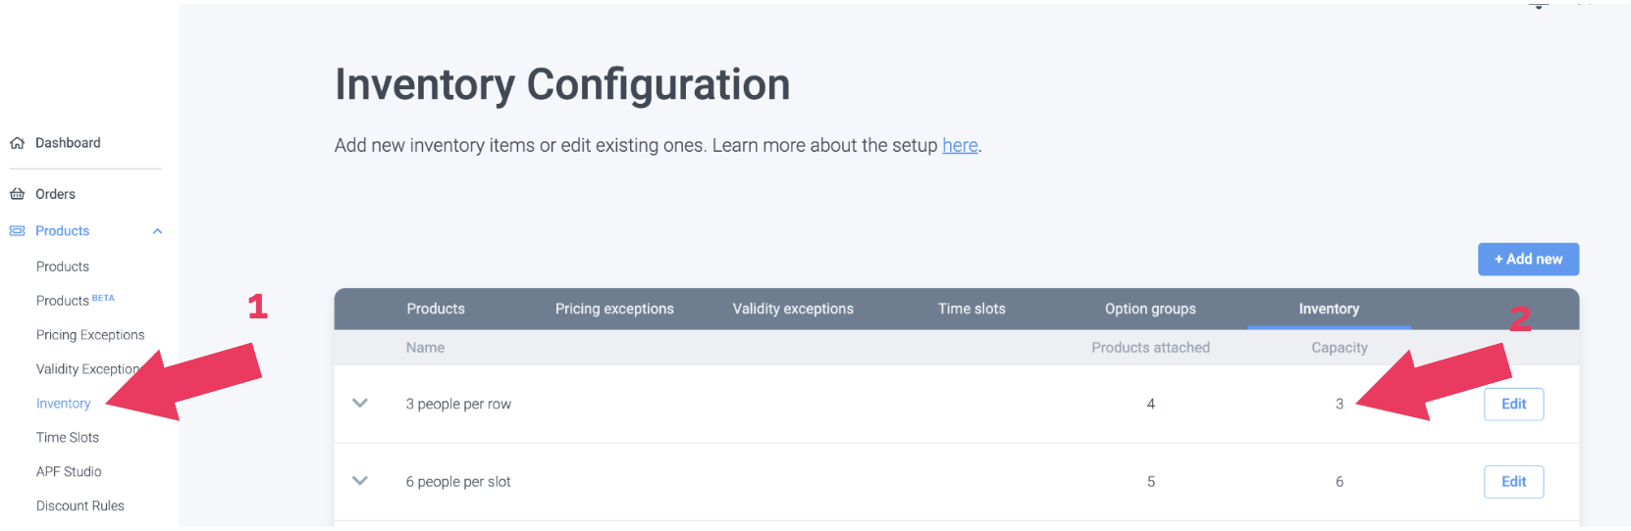Go to APF Studio in sidebar

tap(69, 472)
